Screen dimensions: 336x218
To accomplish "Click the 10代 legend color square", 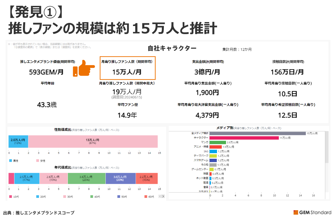I will pos(11,197).
